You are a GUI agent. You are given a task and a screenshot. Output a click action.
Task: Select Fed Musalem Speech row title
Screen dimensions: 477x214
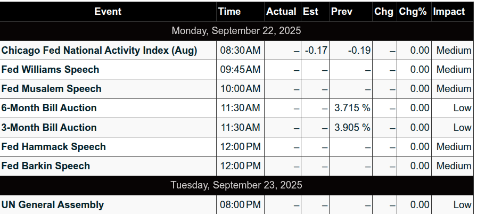(x=52, y=89)
